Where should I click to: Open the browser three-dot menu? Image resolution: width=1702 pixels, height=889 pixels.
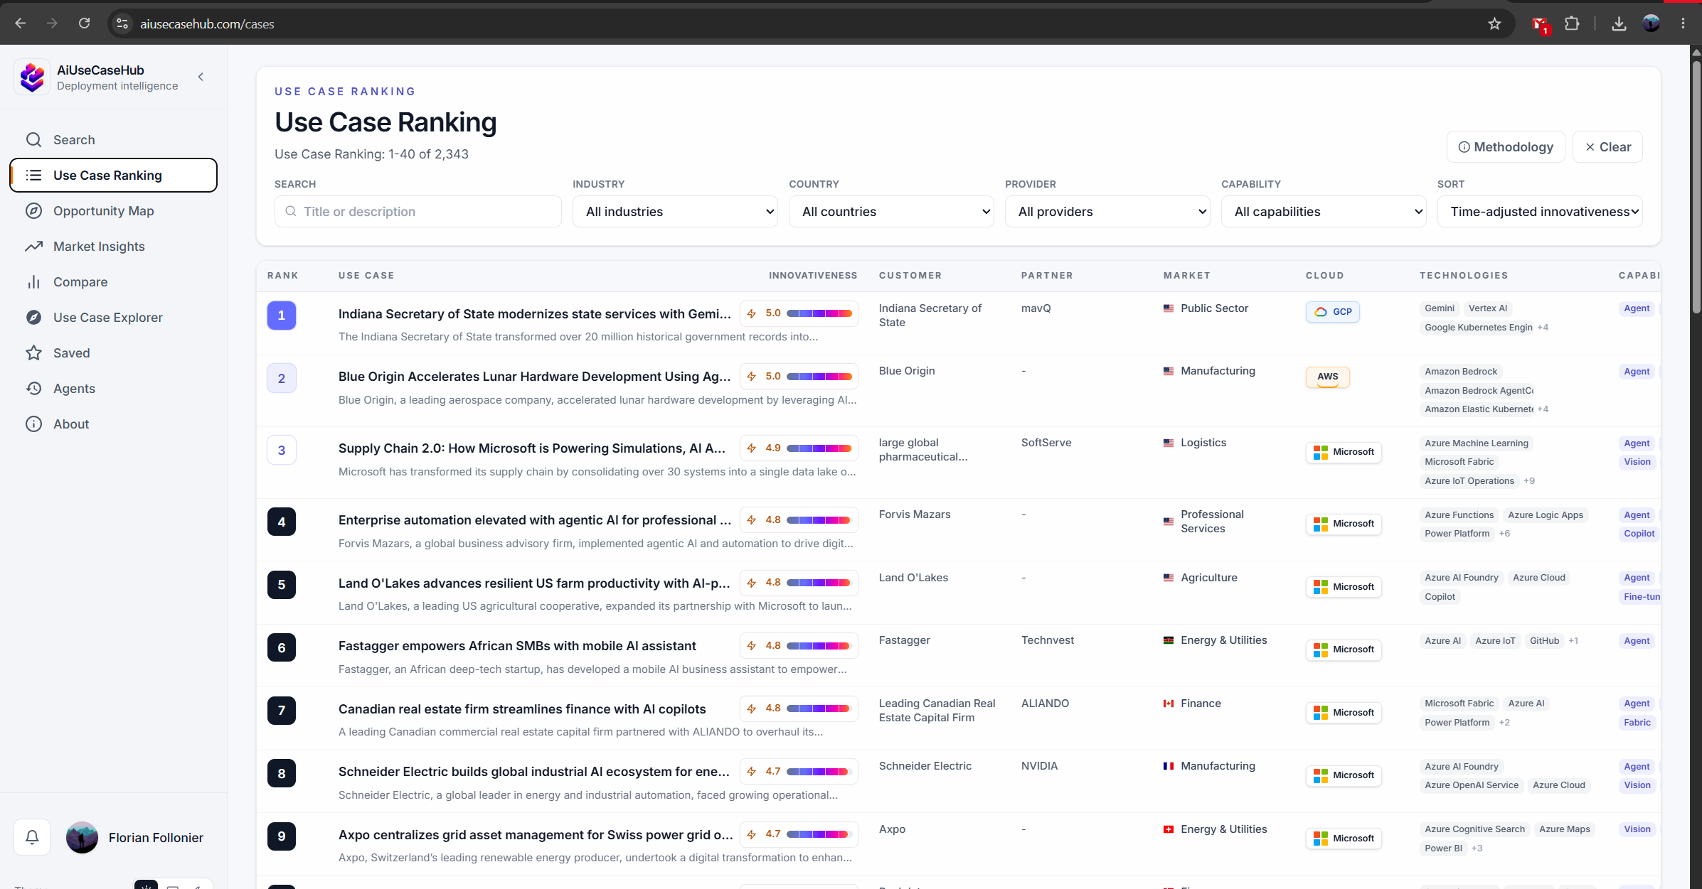click(1683, 23)
